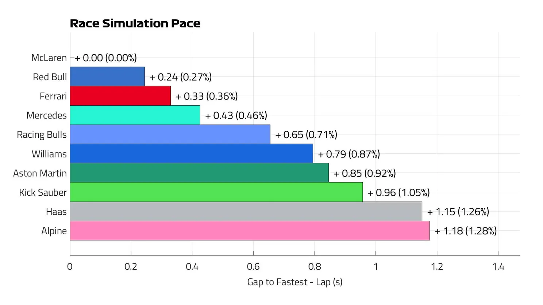Click the red Ferrari bar

point(120,96)
